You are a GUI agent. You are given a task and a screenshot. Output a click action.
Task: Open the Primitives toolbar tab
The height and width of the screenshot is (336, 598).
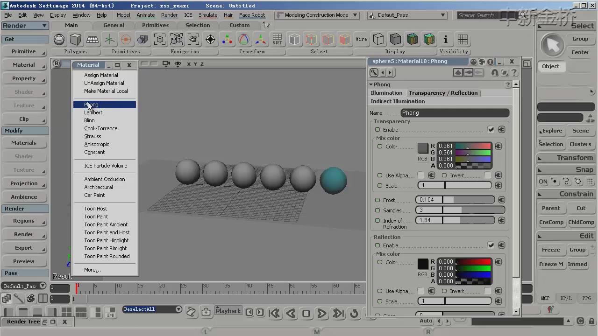[155, 25]
